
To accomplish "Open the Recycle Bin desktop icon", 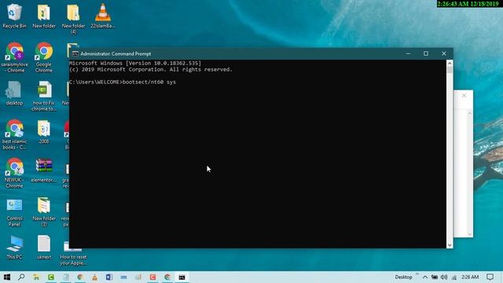I will pyautogui.click(x=14, y=16).
